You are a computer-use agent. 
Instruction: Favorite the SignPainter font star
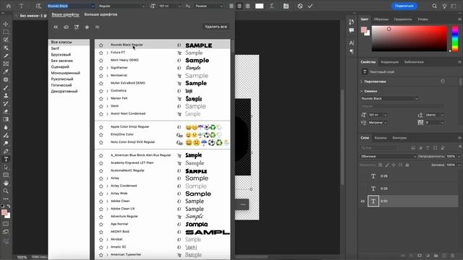101,68
